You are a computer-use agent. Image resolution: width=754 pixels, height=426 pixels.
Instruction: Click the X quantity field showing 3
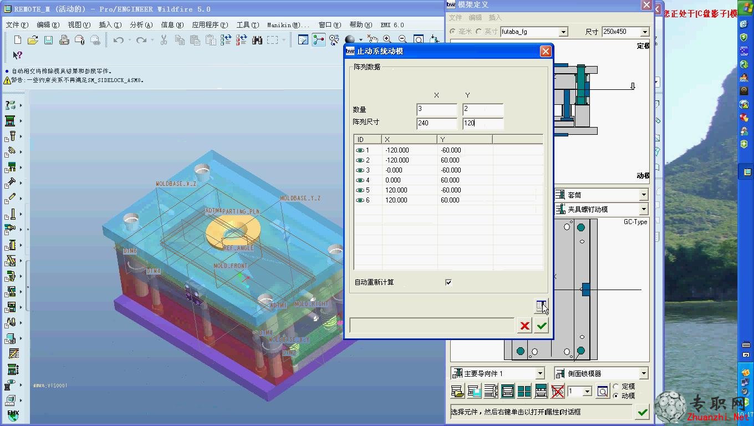(x=437, y=109)
